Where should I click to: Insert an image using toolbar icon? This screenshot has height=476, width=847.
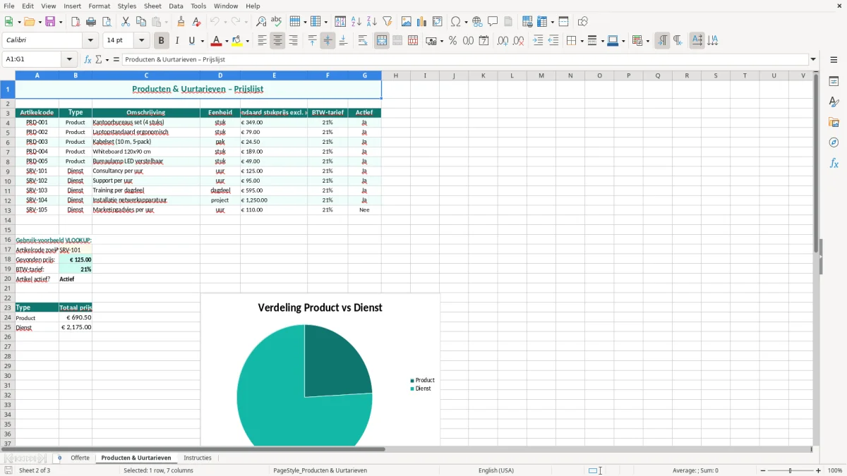click(x=407, y=22)
